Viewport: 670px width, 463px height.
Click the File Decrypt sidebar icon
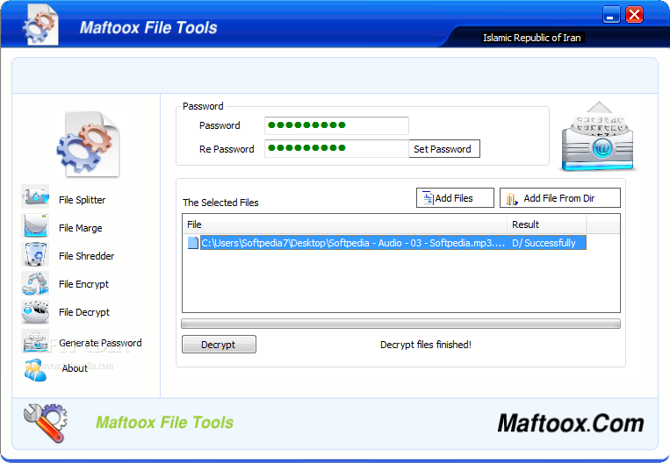tap(35, 312)
